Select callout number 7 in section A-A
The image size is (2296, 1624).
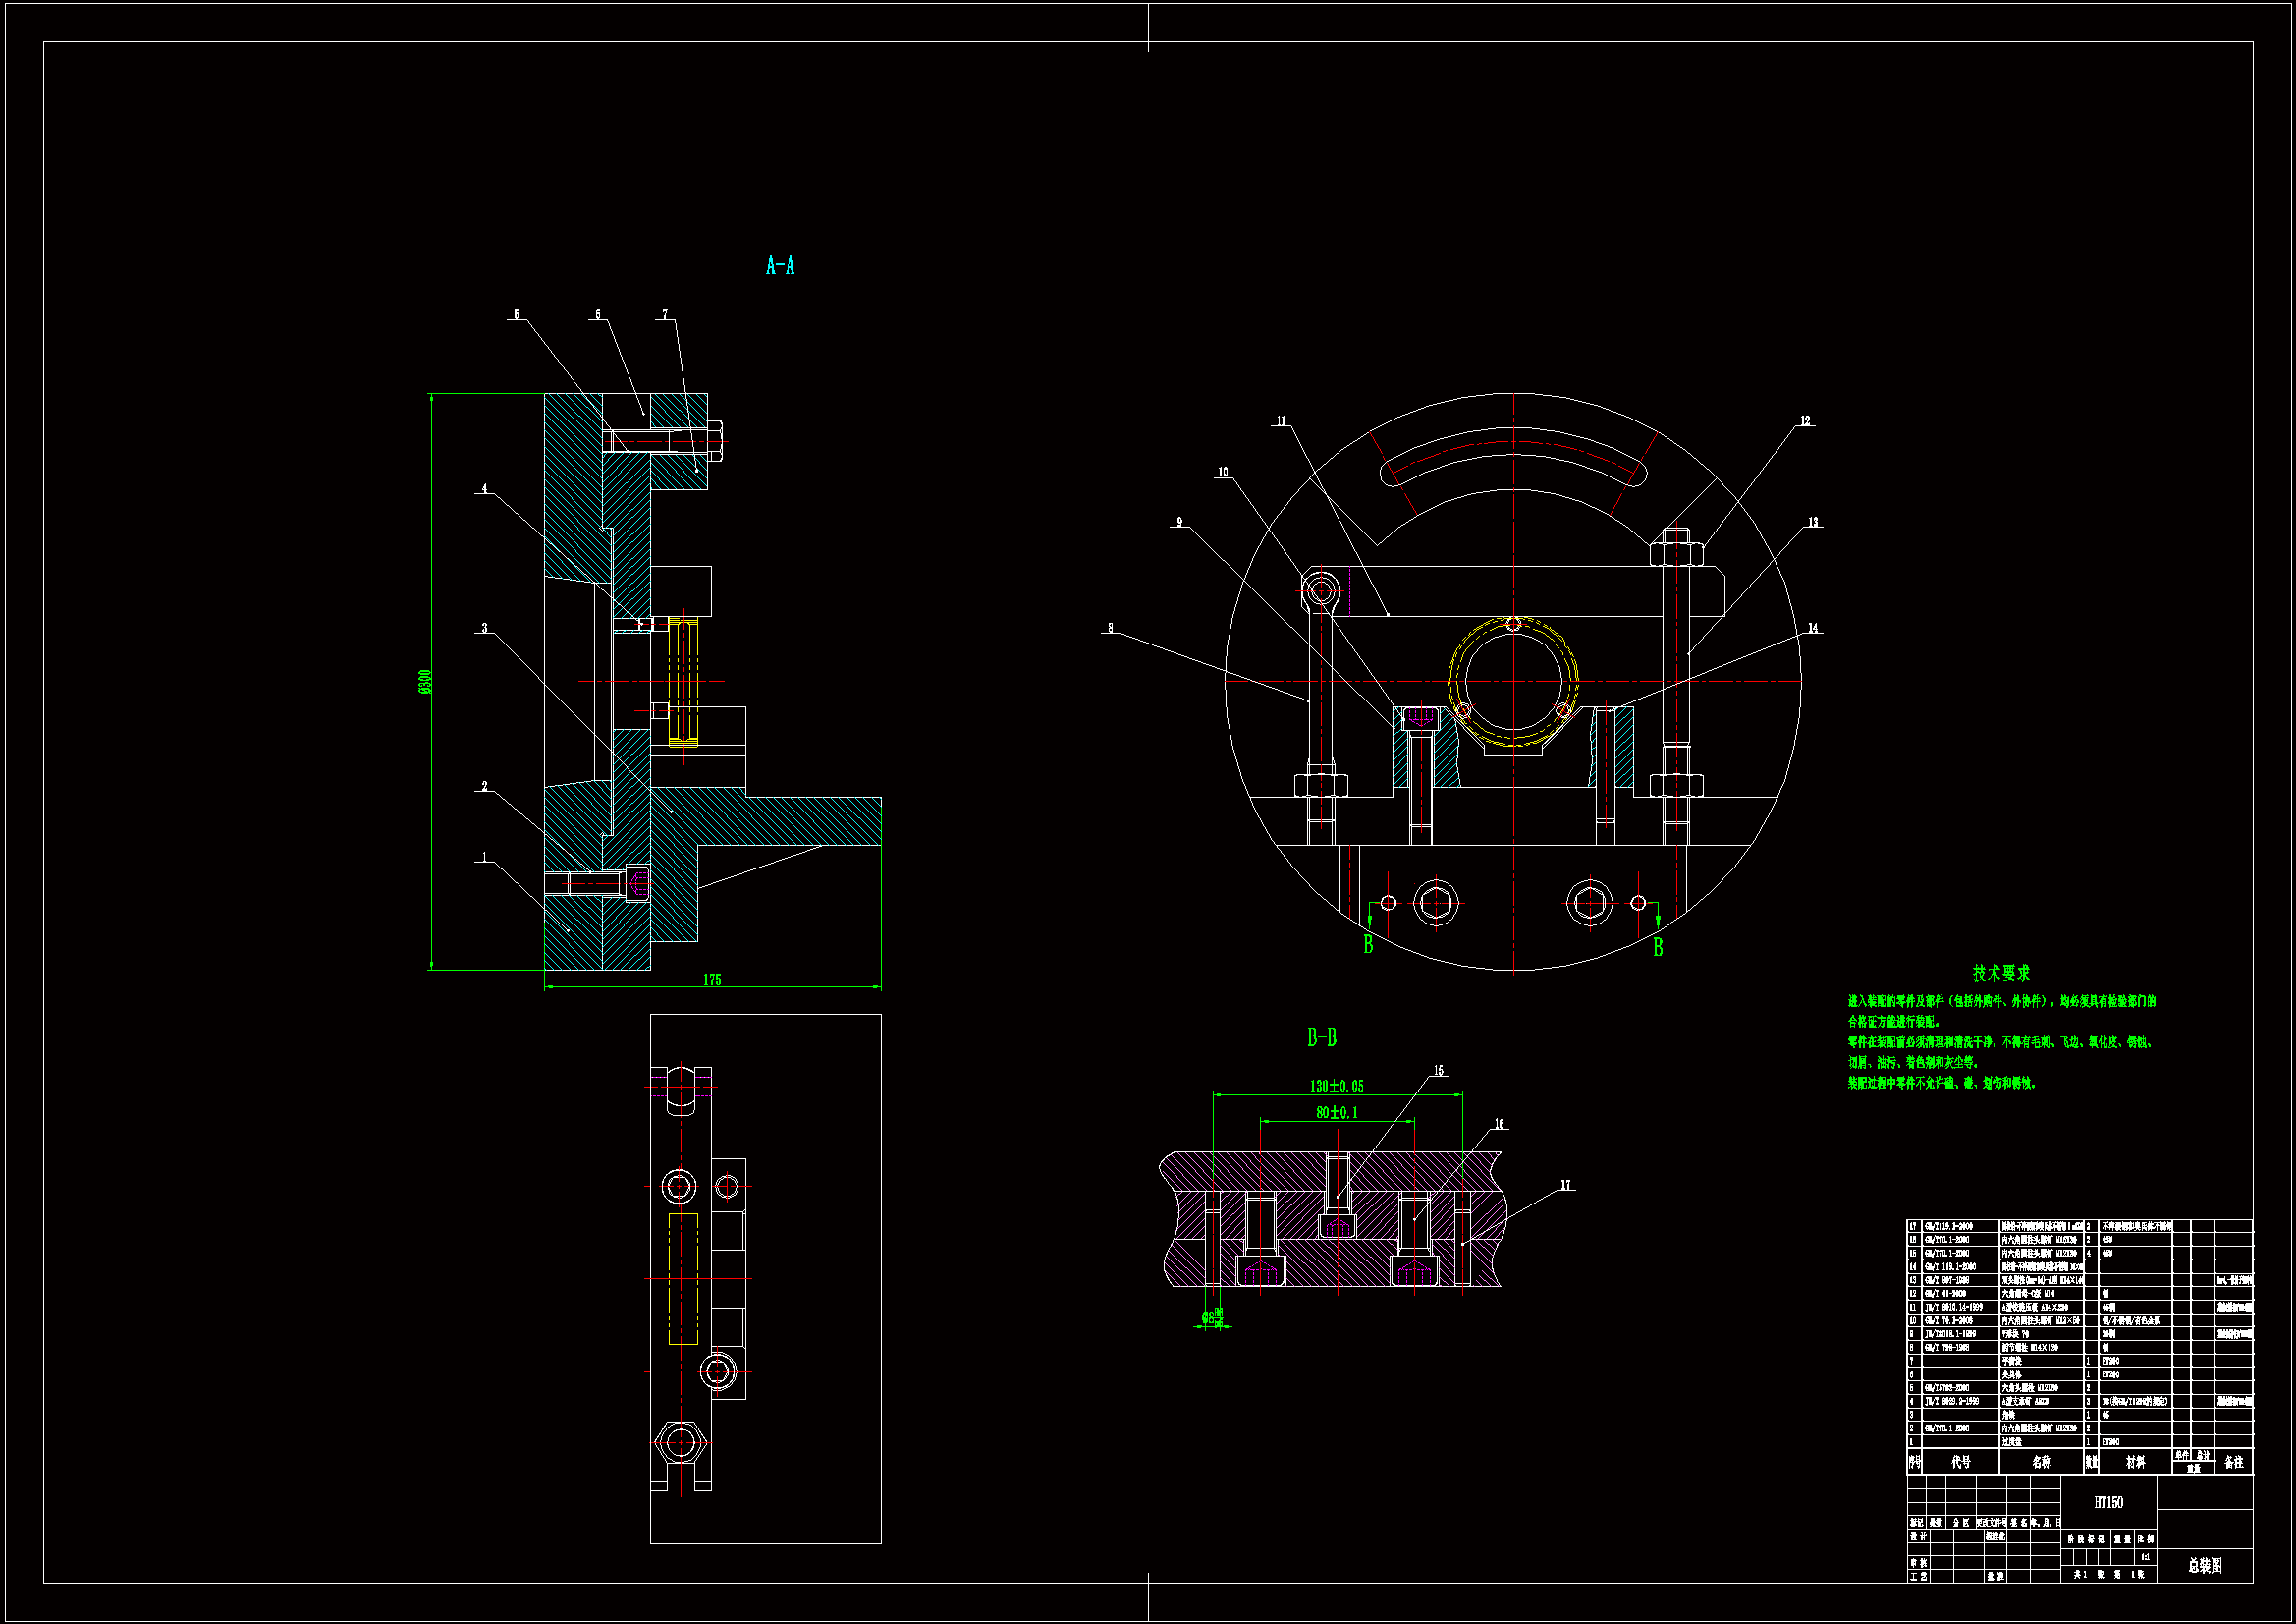point(665,314)
